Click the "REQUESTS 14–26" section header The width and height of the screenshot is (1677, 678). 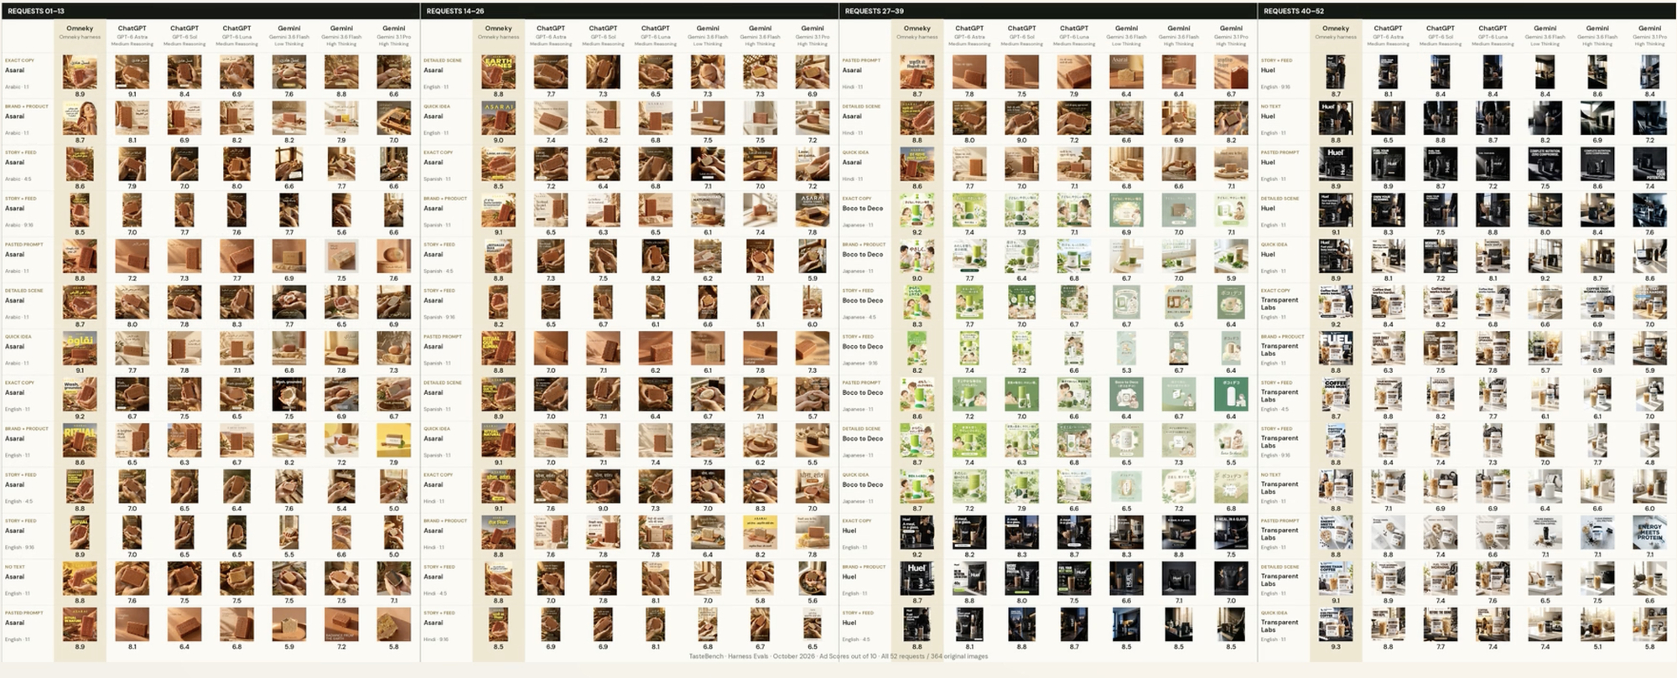[x=455, y=11]
